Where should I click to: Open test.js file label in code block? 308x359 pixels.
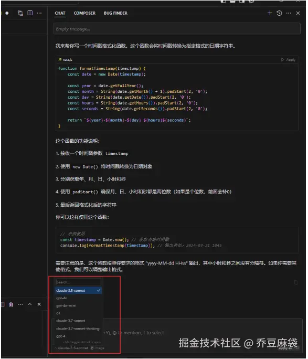(x=66, y=59)
